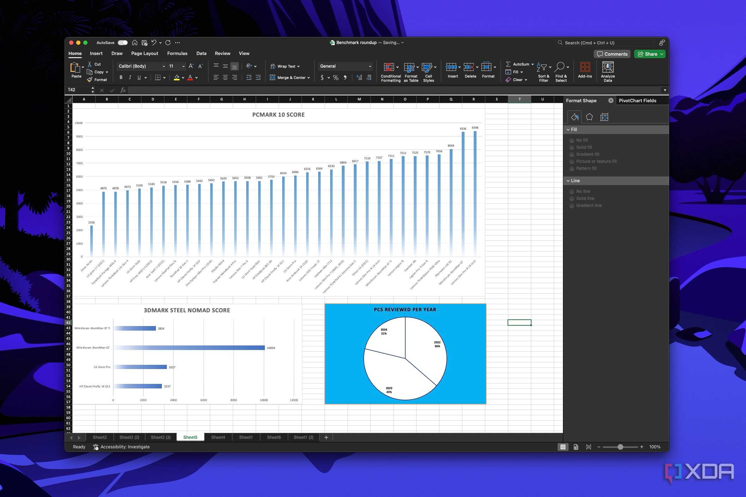
Task: Click the Cut scissors icon
Action: coord(90,64)
